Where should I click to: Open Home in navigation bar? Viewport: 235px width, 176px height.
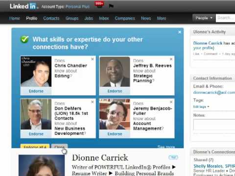tap(15, 18)
